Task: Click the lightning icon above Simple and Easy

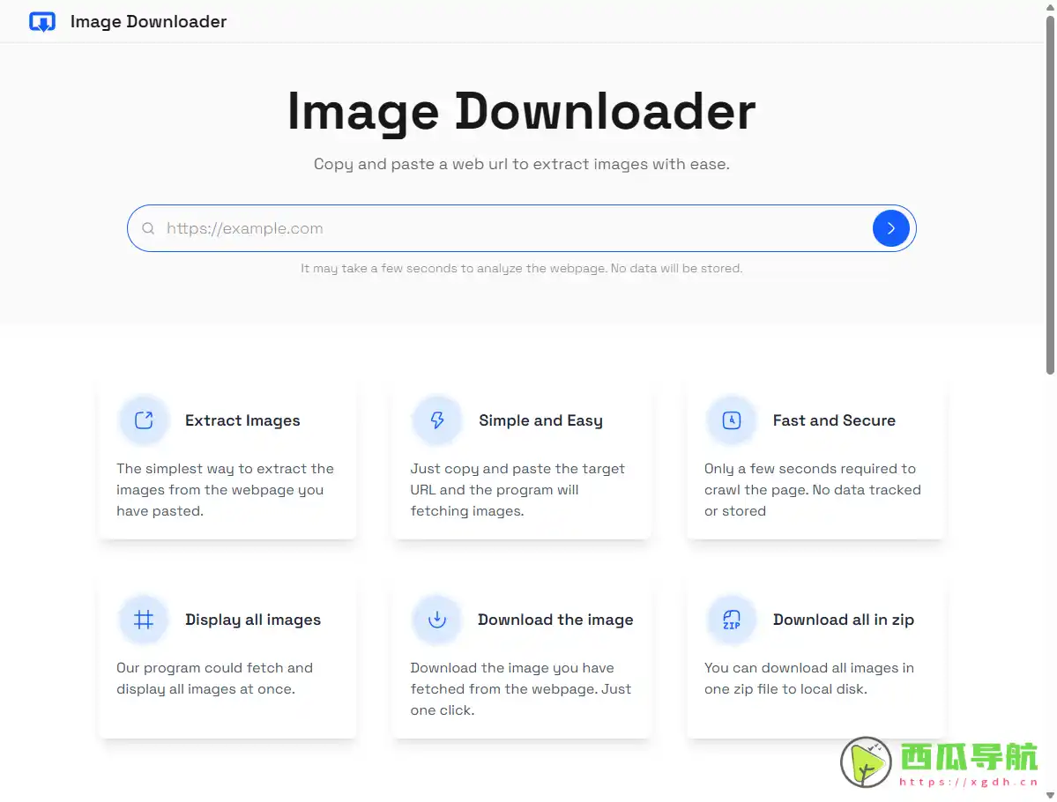Action: point(436,420)
